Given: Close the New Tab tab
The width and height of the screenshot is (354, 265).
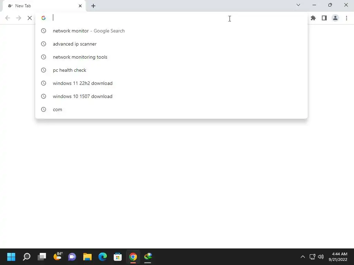Looking at the screenshot, I should (x=80, y=6).
